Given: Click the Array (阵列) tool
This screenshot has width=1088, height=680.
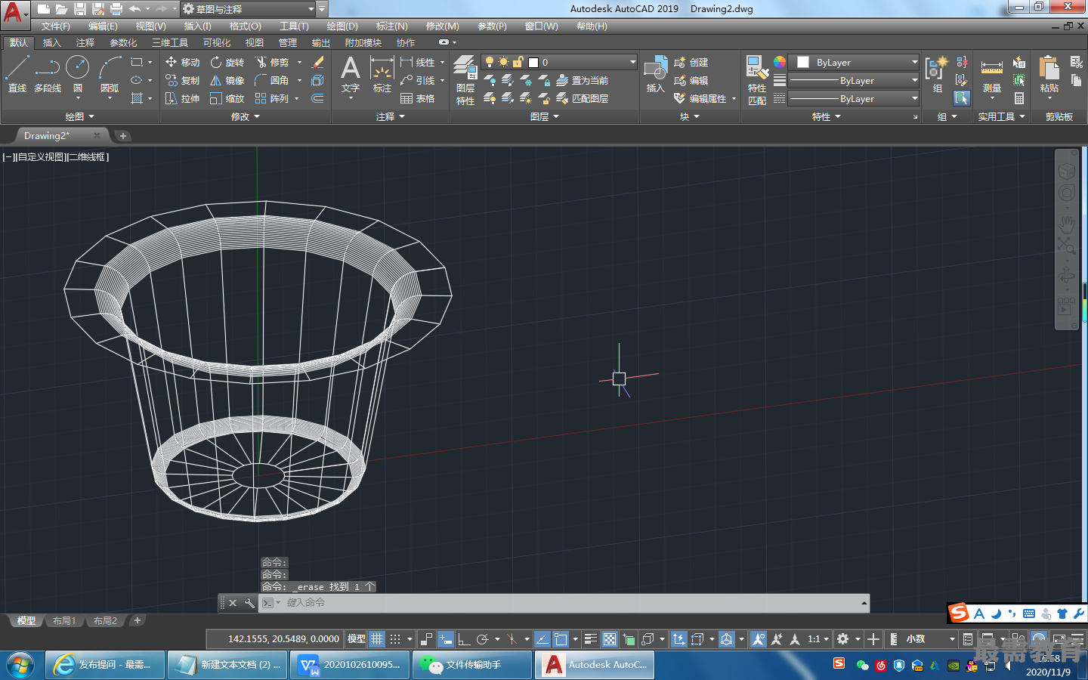Looking at the screenshot, I should (x=272, y=98).
